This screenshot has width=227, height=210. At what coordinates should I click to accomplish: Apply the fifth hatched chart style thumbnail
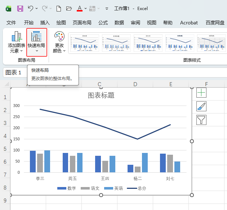click(x=211, y=43)
